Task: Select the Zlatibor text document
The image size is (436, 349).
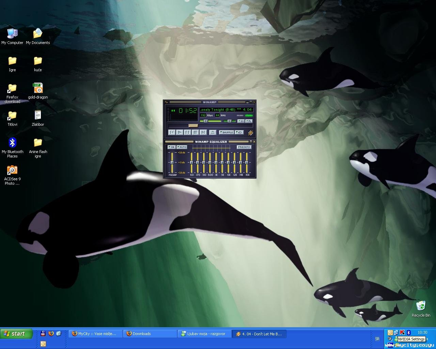Action: coord(38,119)
